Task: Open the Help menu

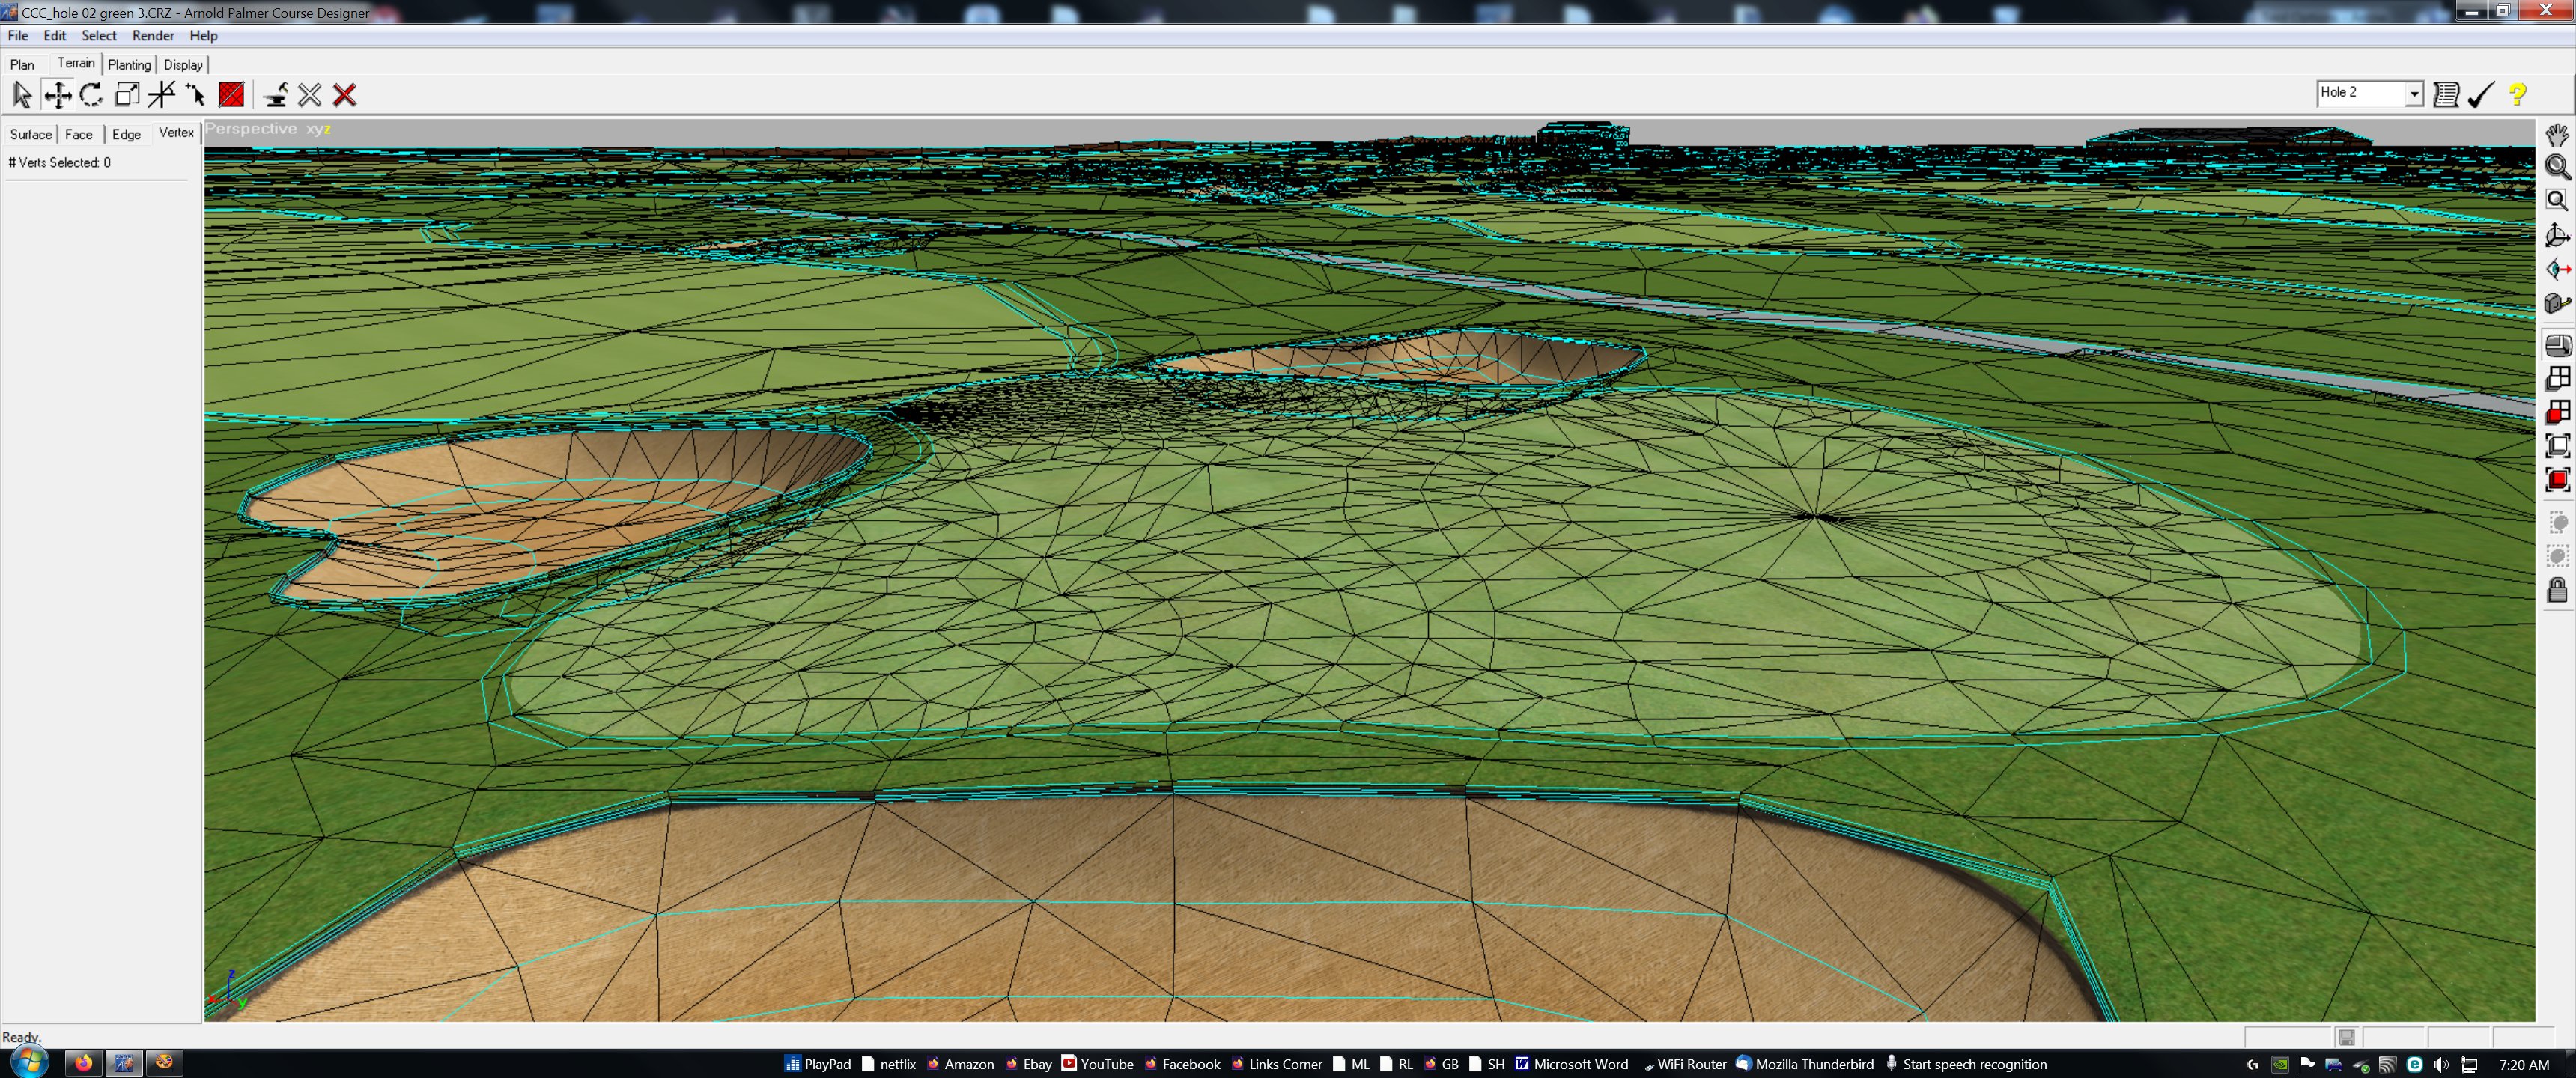Action: tap(203, 36)
